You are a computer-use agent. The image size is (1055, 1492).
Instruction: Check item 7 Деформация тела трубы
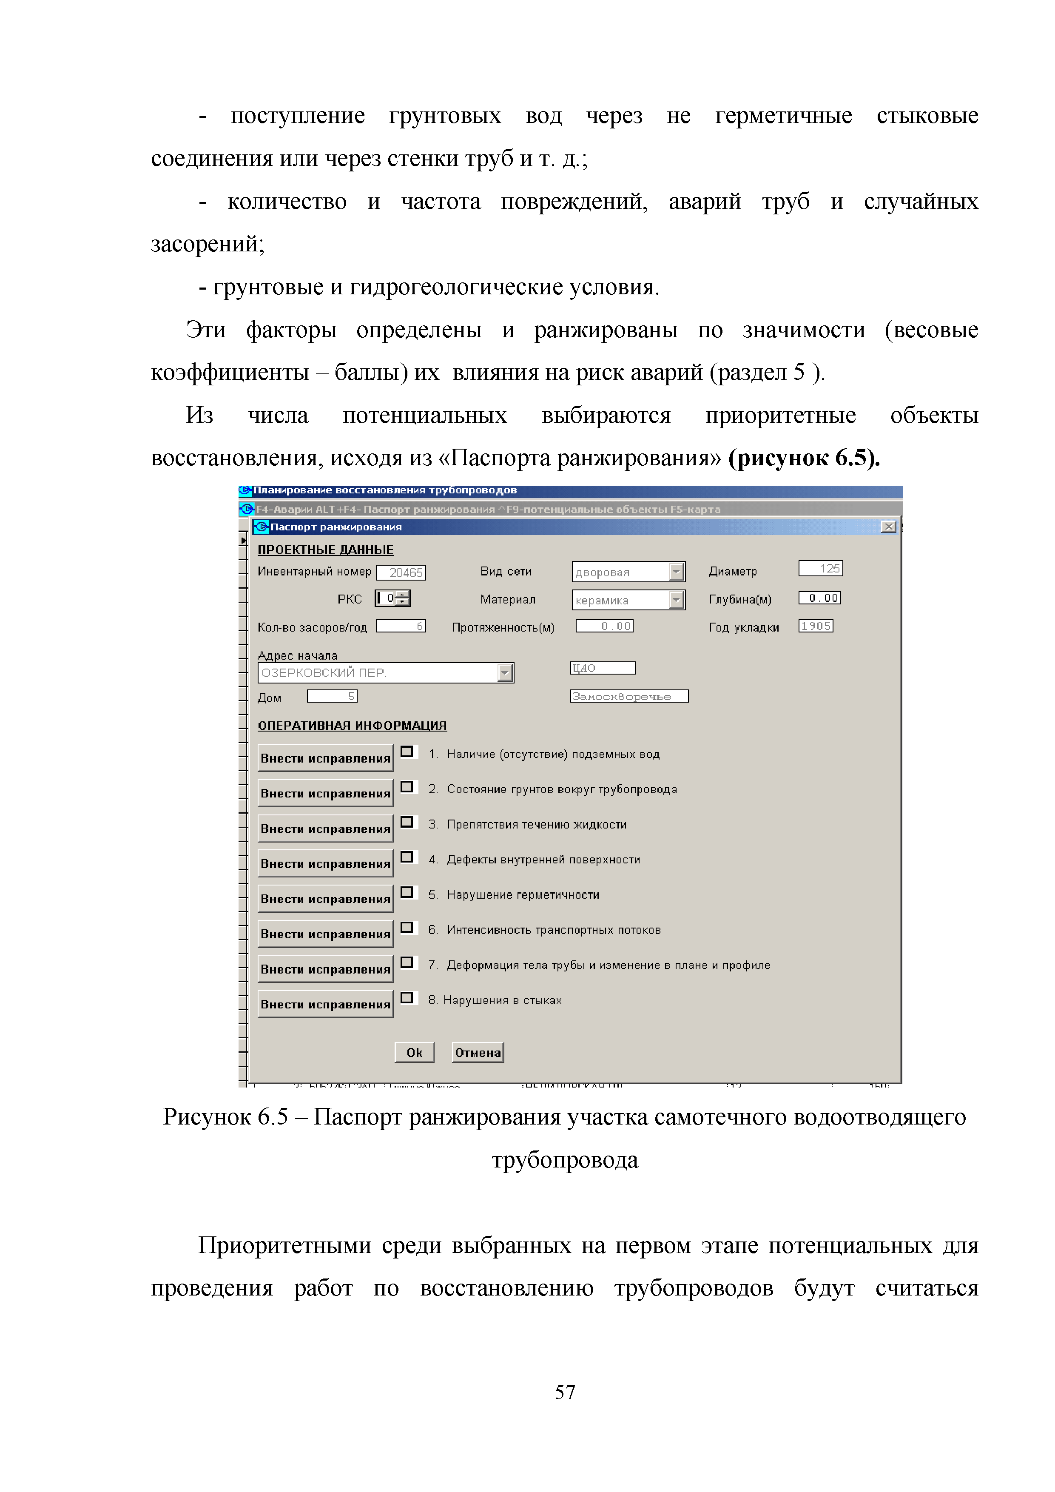[x=407, y=962]
